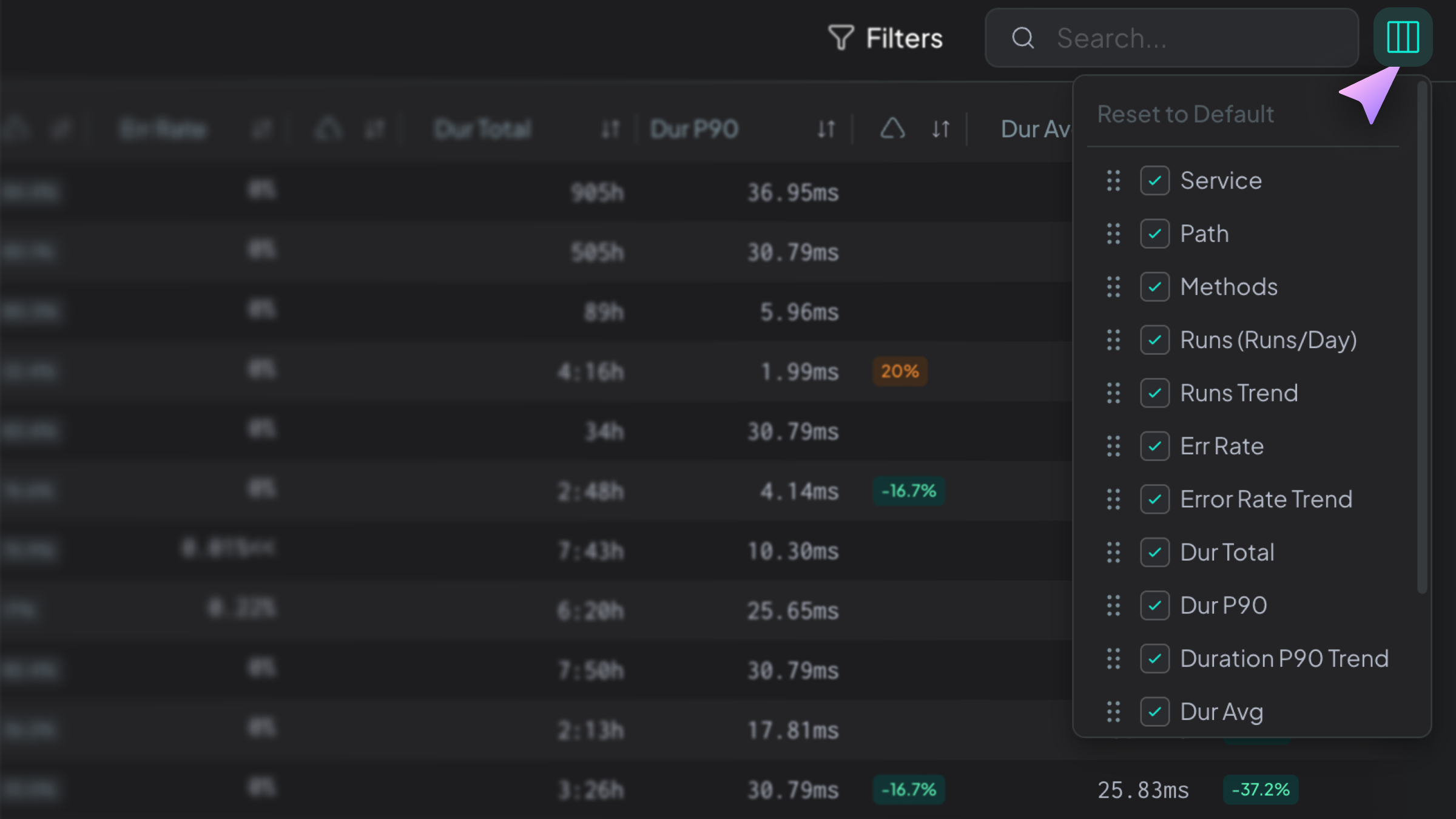This screenshot has height=819, width=1456.
Task: Select the Error Rate Trend menu entry
Action: (1266, 499)
